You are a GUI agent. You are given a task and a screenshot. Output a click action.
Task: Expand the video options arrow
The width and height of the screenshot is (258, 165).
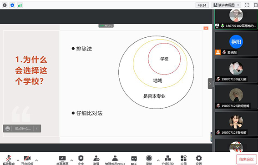[36, 160]
